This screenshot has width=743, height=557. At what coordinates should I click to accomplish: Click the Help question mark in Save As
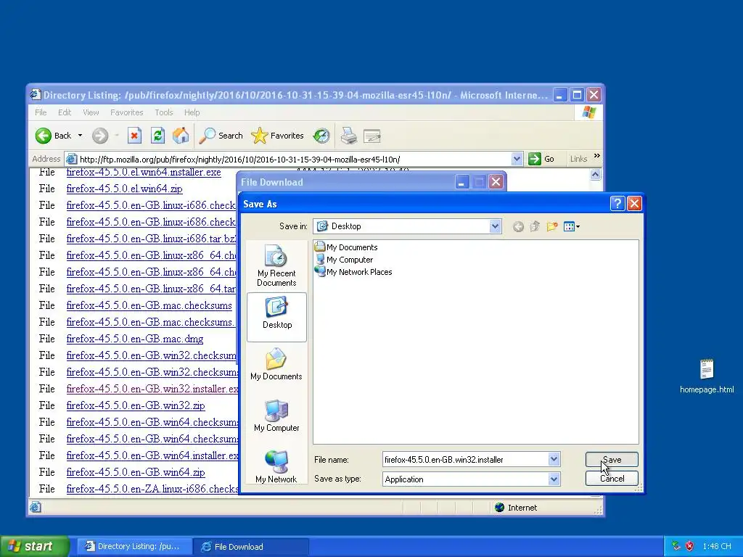pyautogui.click(x=617, y=204)
